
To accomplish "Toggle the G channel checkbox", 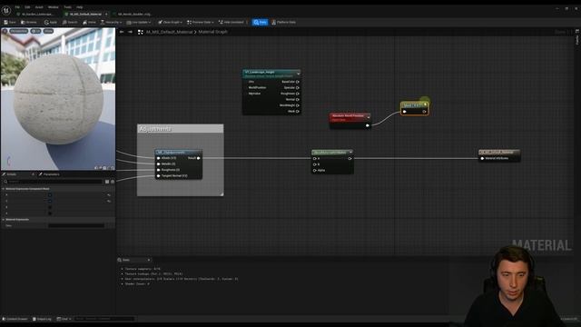I will pyautogui.click(x=50, y=201).
